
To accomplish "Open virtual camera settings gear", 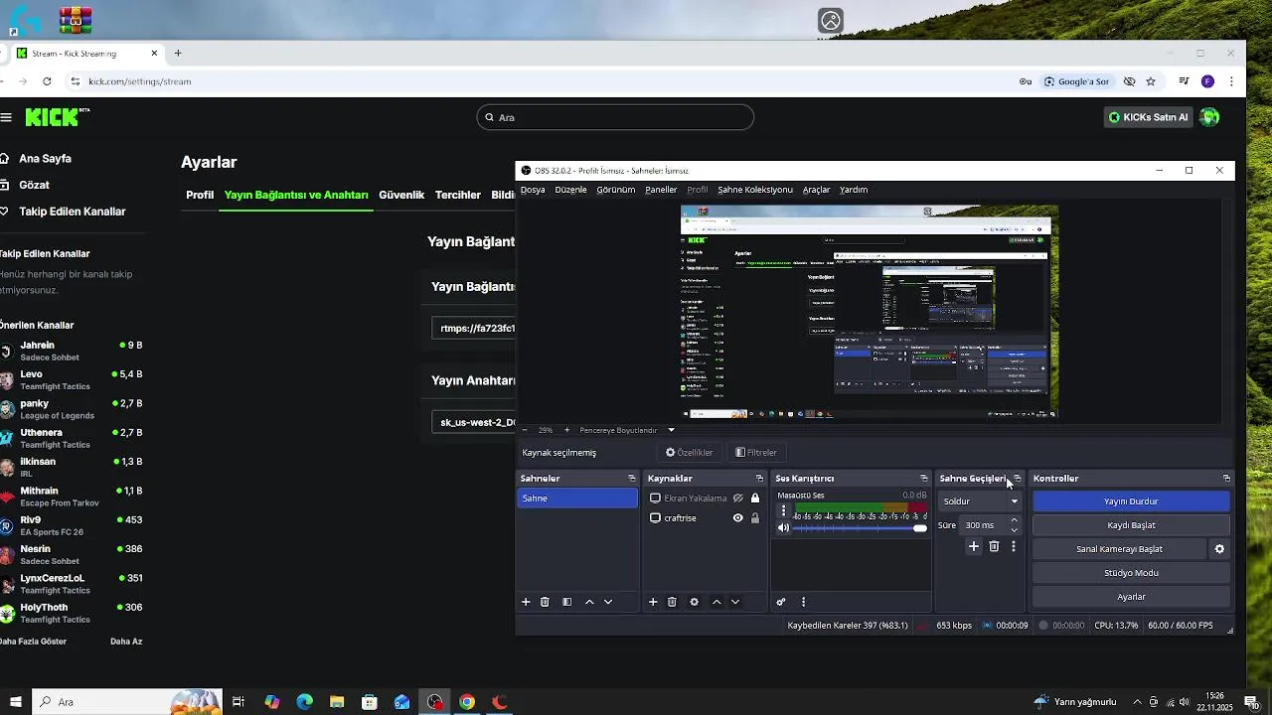I will pos(1219,549).
